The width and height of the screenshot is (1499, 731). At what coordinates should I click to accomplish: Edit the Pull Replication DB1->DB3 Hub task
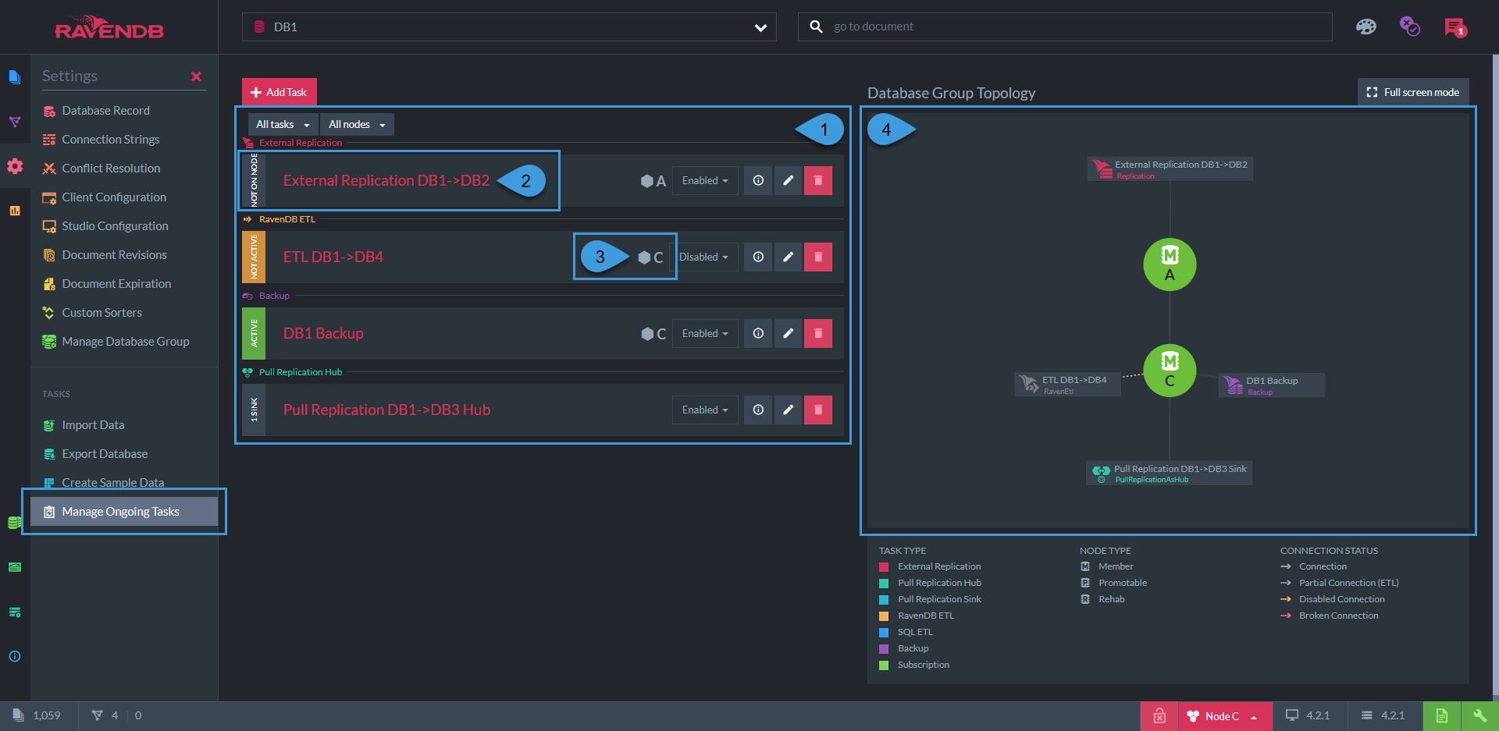click(789, 410)
